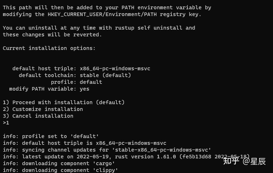Image resolution: width=273 pixels, height=173 pixels.
Task: Click the 'profile: default' line
Action: click(x=76, y=82)
